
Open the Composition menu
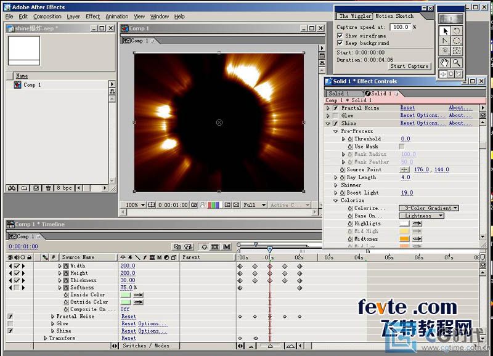47,17
